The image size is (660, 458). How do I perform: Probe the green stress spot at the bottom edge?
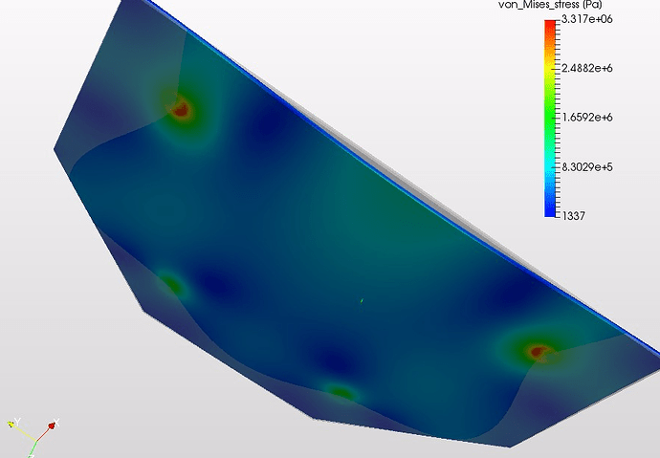(341, 393)
